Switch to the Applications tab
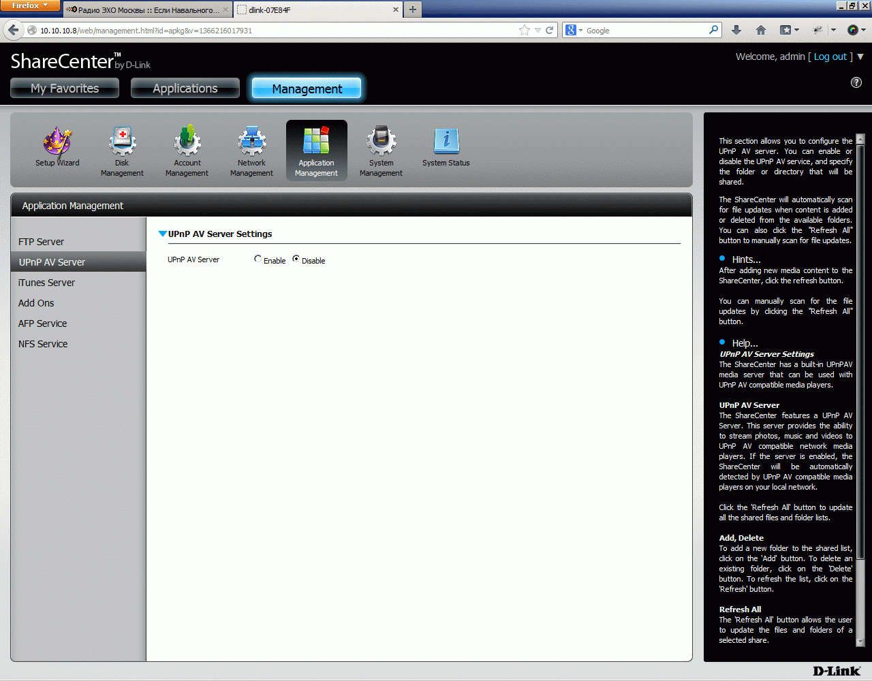The height and width of the screenshot is (681, 872). tap(185, 88)
